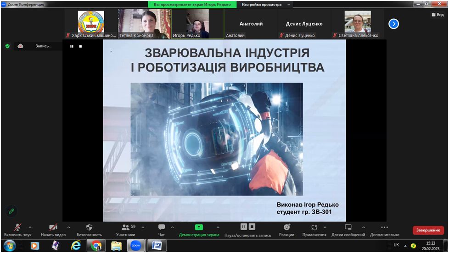Screen dimensions: 449x253
Task: Switch to Zoom taskbar icon
Action: pyautogui.click(x=136, y=246)
